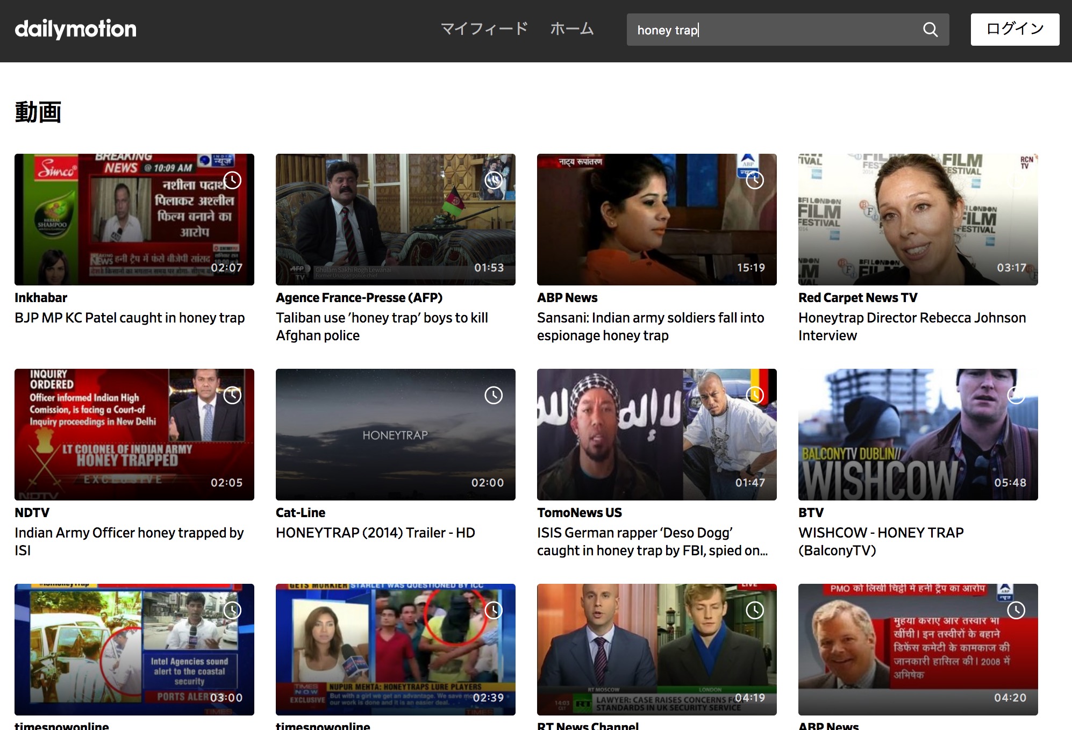The height and width of the screenshot is (730, 1072).
Task: Click the 動画 section heading
Action: (38, 112)
